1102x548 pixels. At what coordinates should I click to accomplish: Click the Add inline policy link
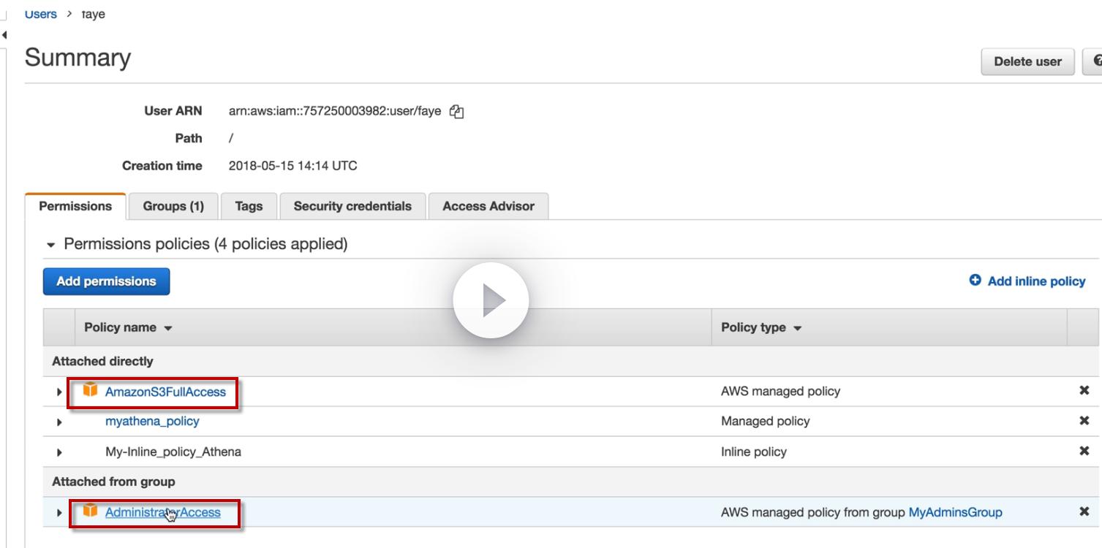pos(1036,281)
